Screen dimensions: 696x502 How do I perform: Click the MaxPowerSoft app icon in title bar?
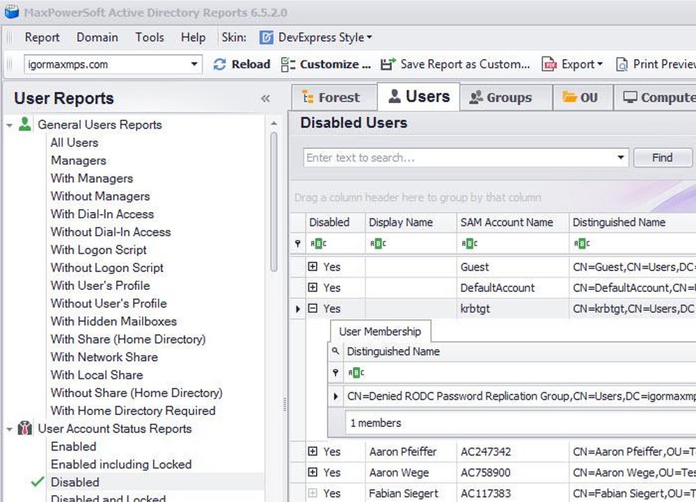(10, 12)
